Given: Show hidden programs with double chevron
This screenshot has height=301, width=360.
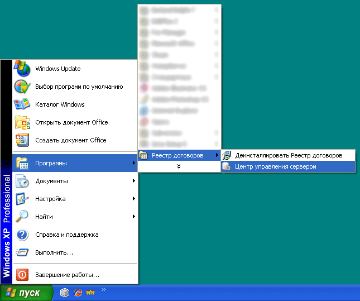Looking at the screenshot, I should [x=179, y=166].
